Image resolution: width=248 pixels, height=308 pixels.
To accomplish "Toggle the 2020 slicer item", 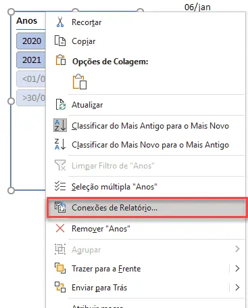I will point(31,41).
